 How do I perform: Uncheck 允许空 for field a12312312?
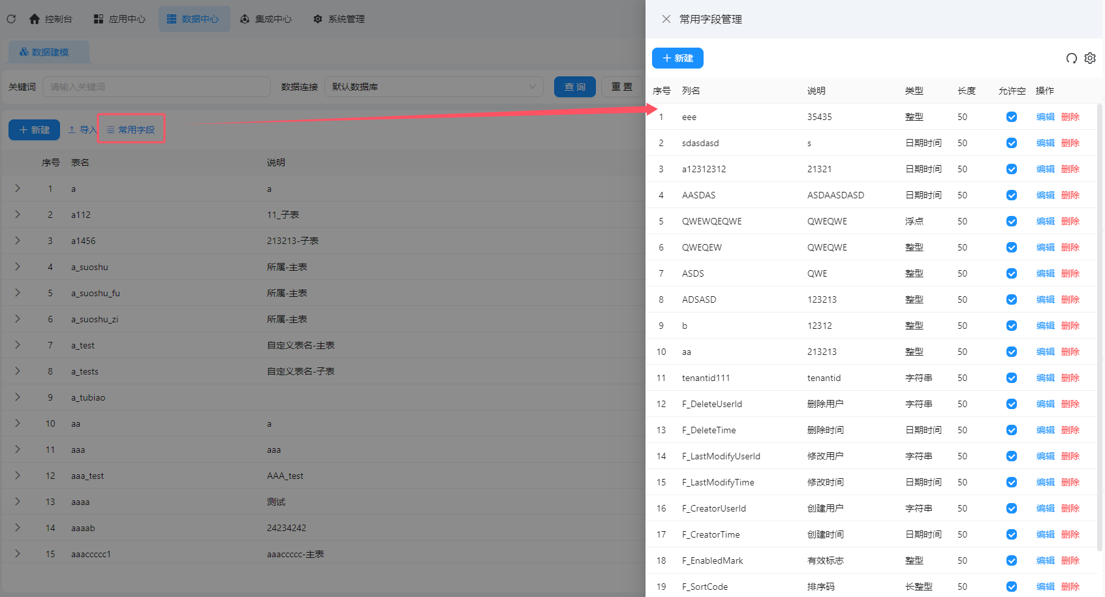(1012, 169)
